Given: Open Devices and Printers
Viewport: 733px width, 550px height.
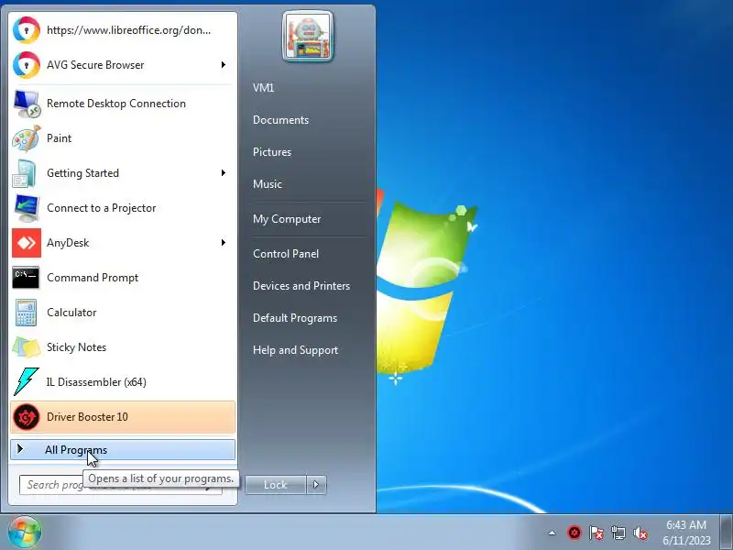Looking at the screenshot, I should tap(301, 286).
